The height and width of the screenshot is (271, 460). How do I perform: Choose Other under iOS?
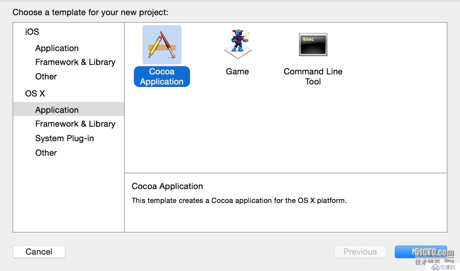click(46, 77)
